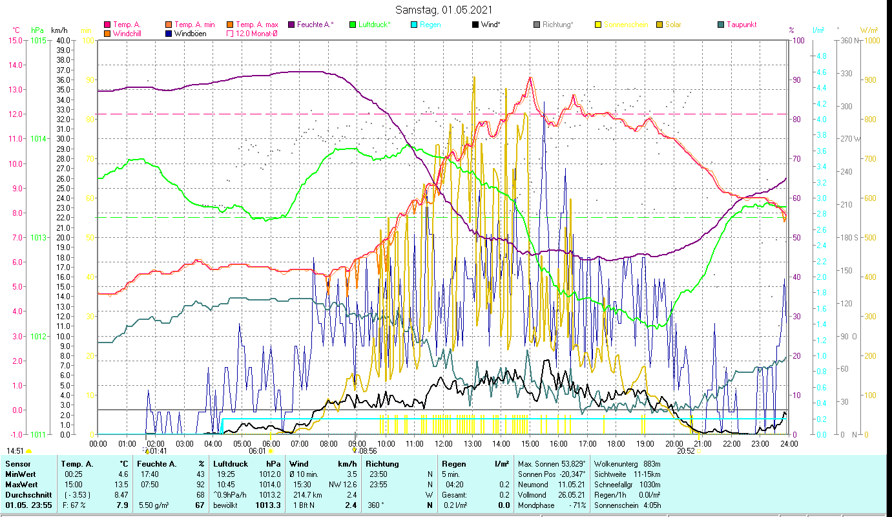Click the 12:00 time axis label
This screenshot has width=892, height=517.
pos(444,443)
